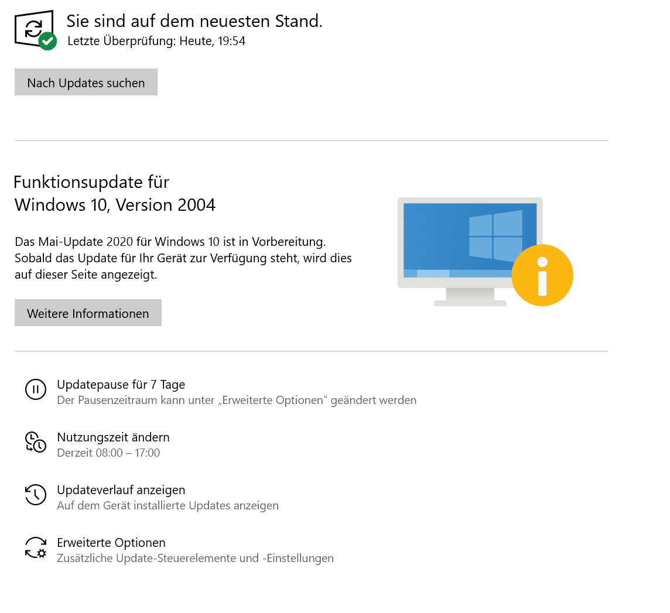Click 'Derzeit 08:00 – 17:00' subtitle
Viewport: 670px width, 613px height.
coord(108,453)
